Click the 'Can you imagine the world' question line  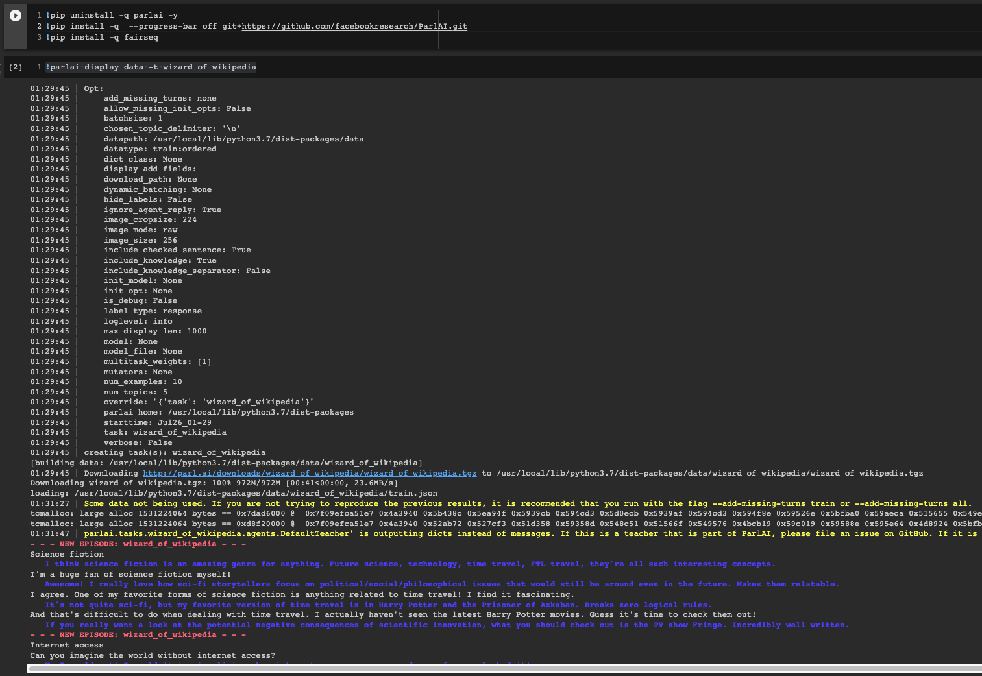tap(153, 655)
